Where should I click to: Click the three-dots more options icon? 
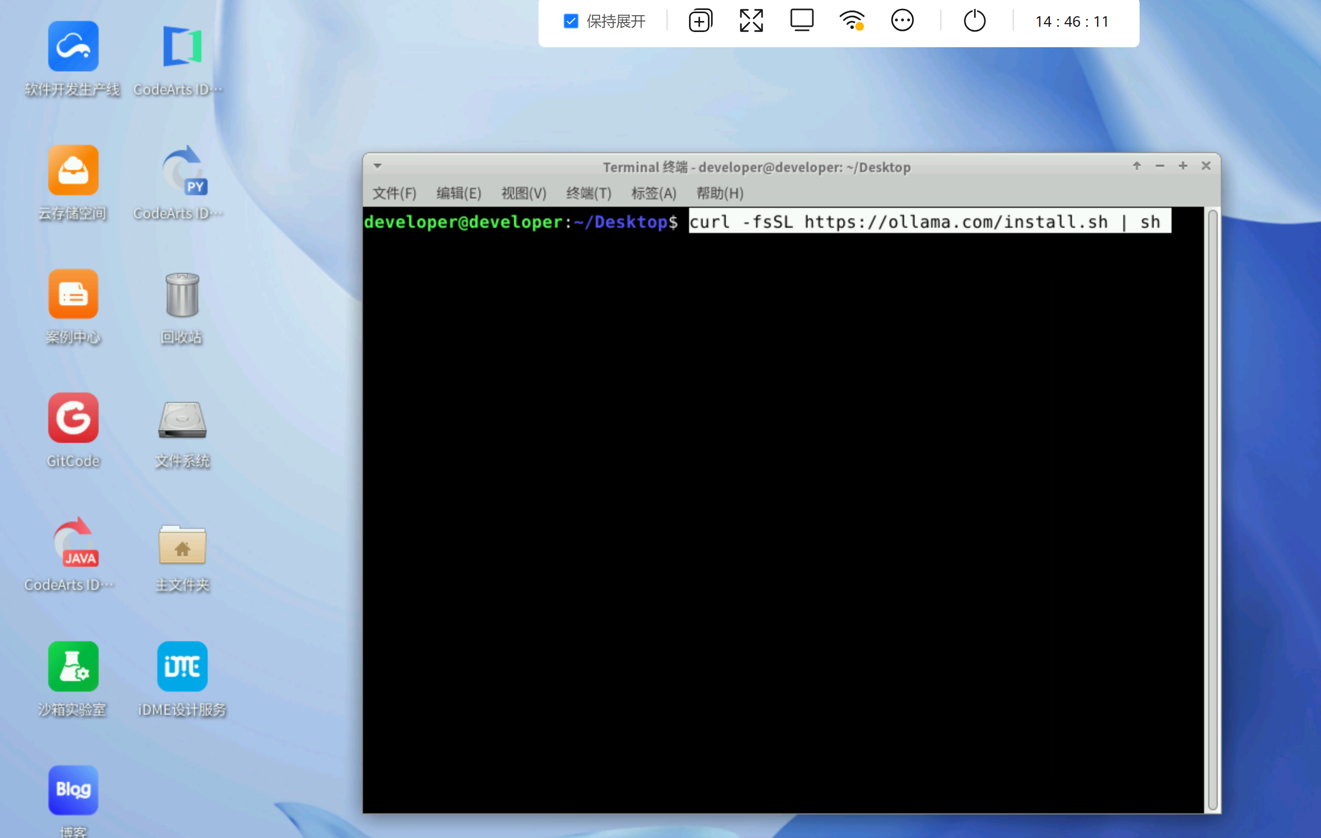tap(902, 21)
